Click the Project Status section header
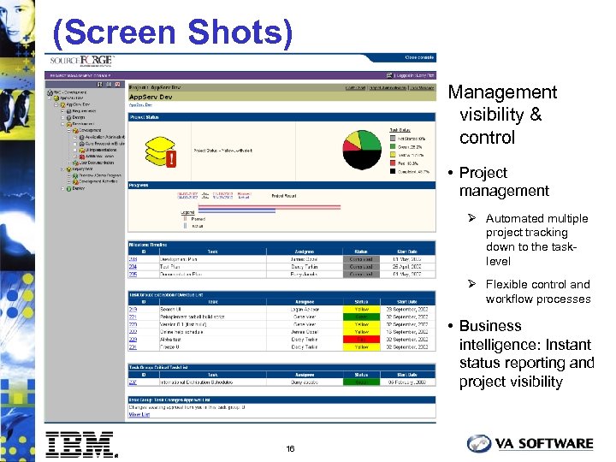Viewport: 616px width, 462px height. tap(281, 117)
